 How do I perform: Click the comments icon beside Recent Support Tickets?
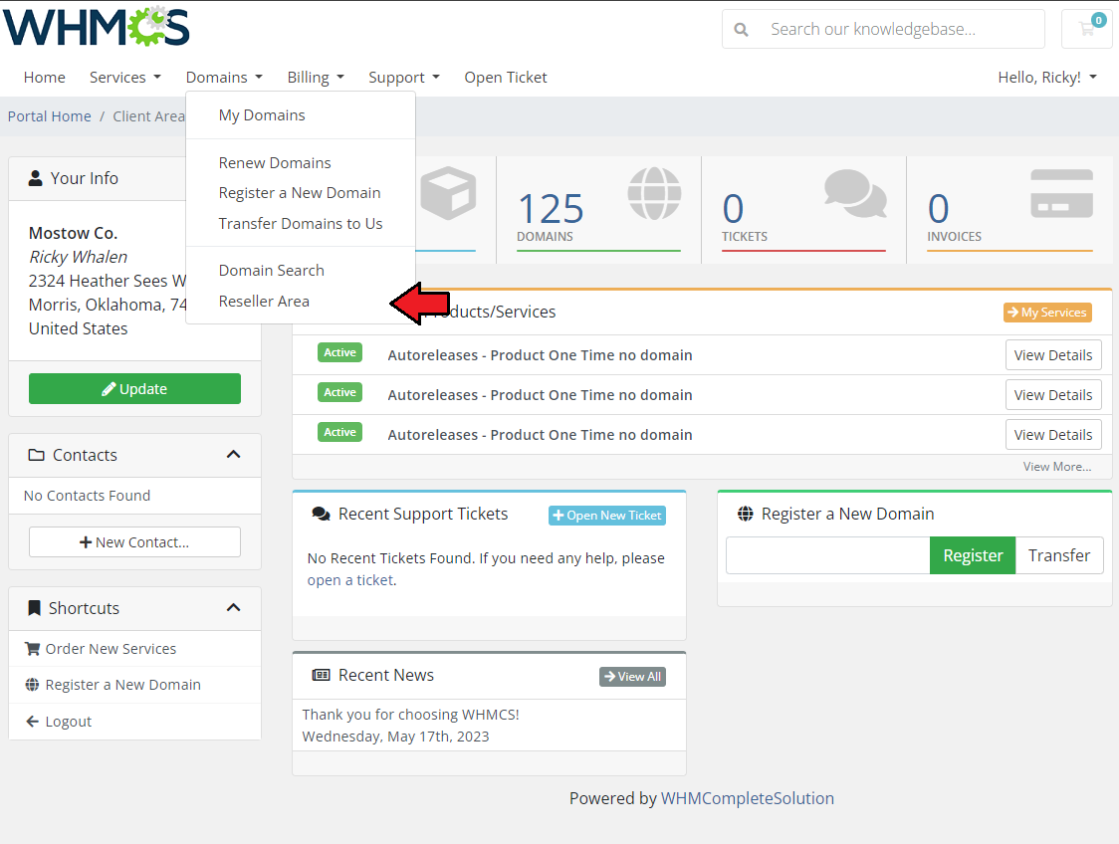pos(322,514)
